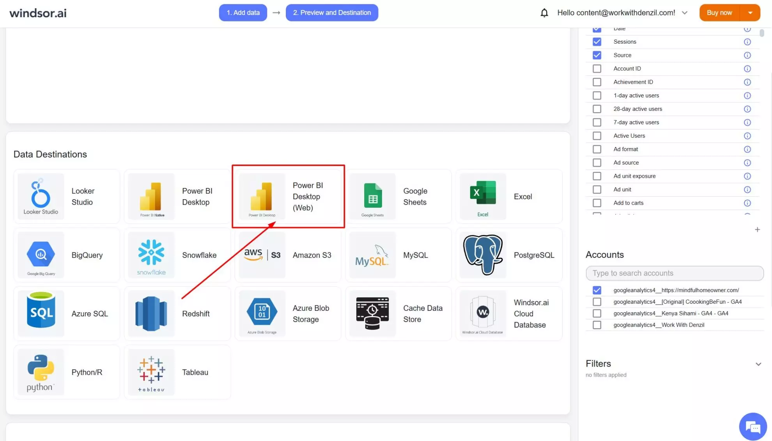The image size is (772, 441).
Task: Check the Ad unit exposure checkbox
Action: pos(597,176)
